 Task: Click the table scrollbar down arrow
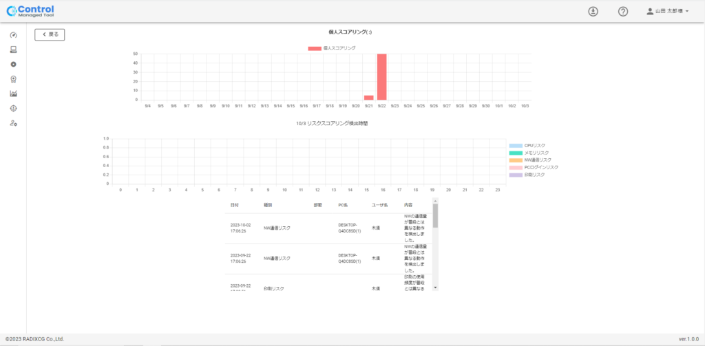pos(435,288)
